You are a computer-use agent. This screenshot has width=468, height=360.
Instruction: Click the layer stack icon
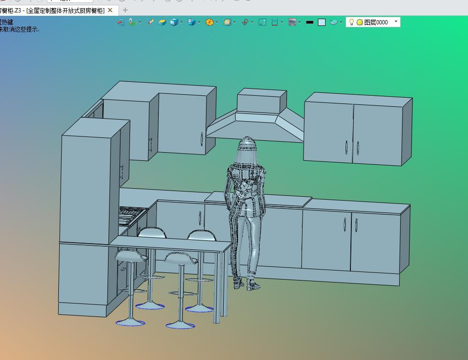click(x=334, y=22)
